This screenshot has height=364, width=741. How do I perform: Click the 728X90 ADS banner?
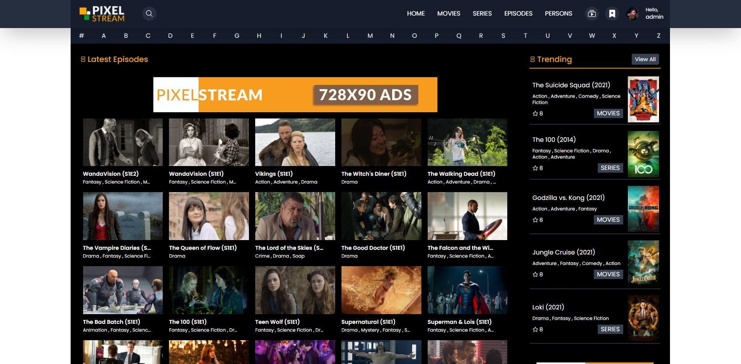[295, 95]
